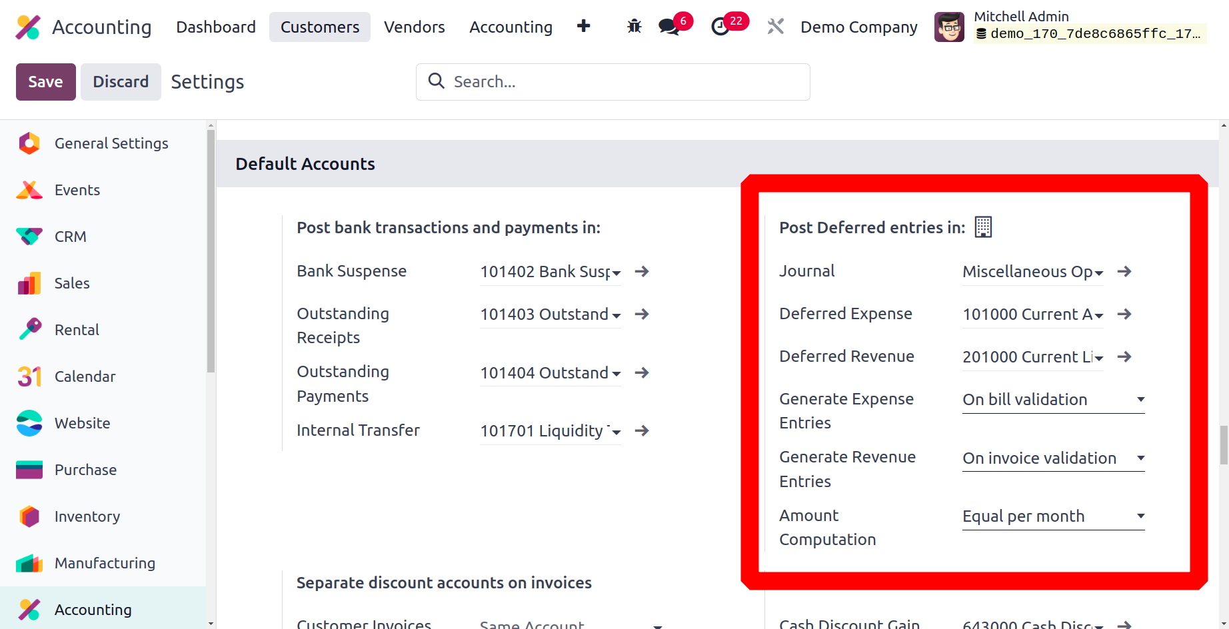Select Purchase in settings sidebar

point(103,470)
